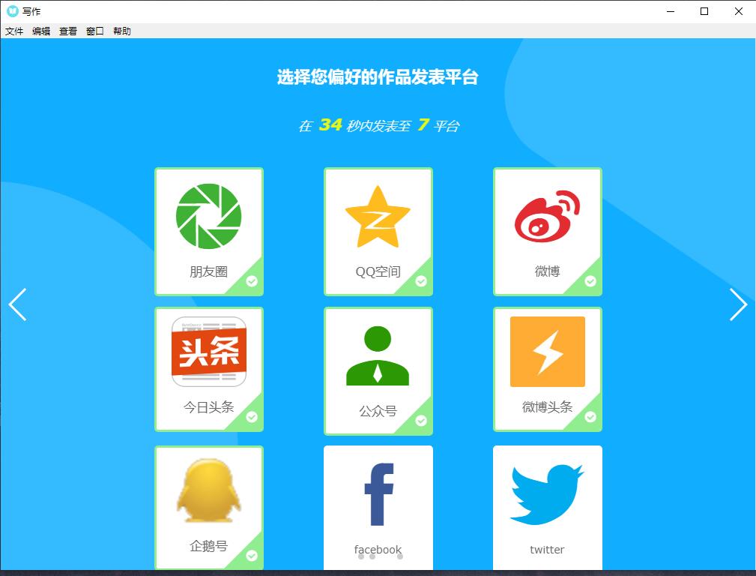Enable the facebook platform card

tap(378, 502)
